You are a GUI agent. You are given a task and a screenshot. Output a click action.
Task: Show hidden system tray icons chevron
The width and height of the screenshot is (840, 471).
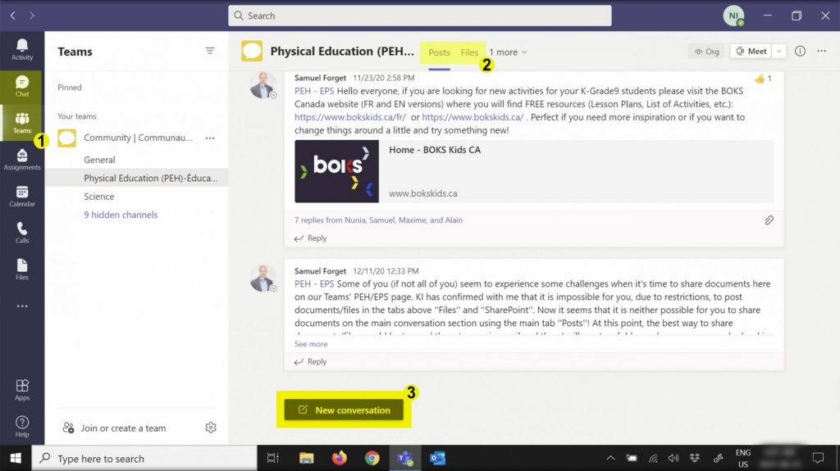coord(610,458)
